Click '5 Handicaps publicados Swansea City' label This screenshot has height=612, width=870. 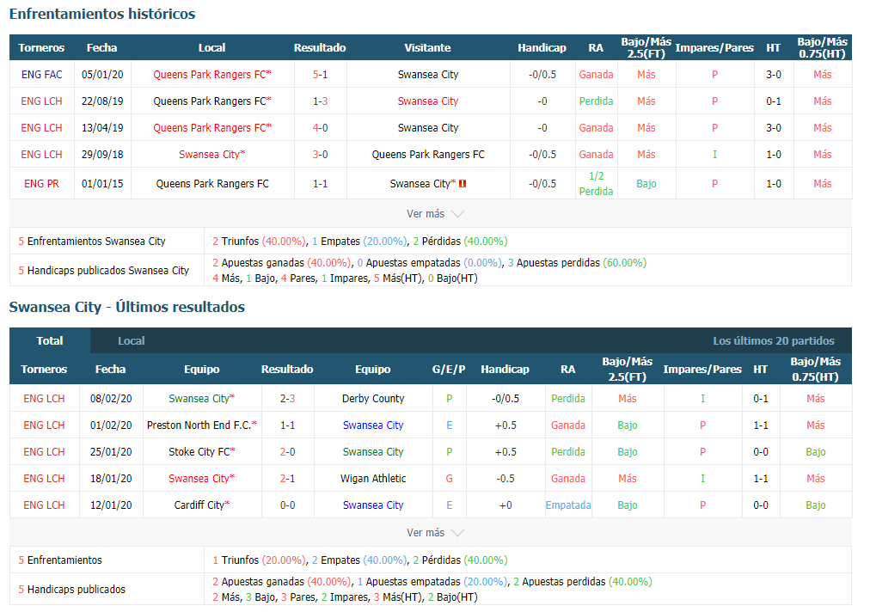tap(104, 270)
